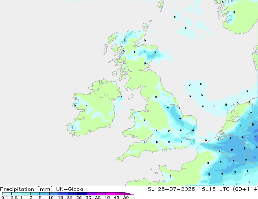The width and height of the screenshot is (258, 199).
Task: Click the 2 to 5 mm legend swatch
Action: (x=35, y=194)
